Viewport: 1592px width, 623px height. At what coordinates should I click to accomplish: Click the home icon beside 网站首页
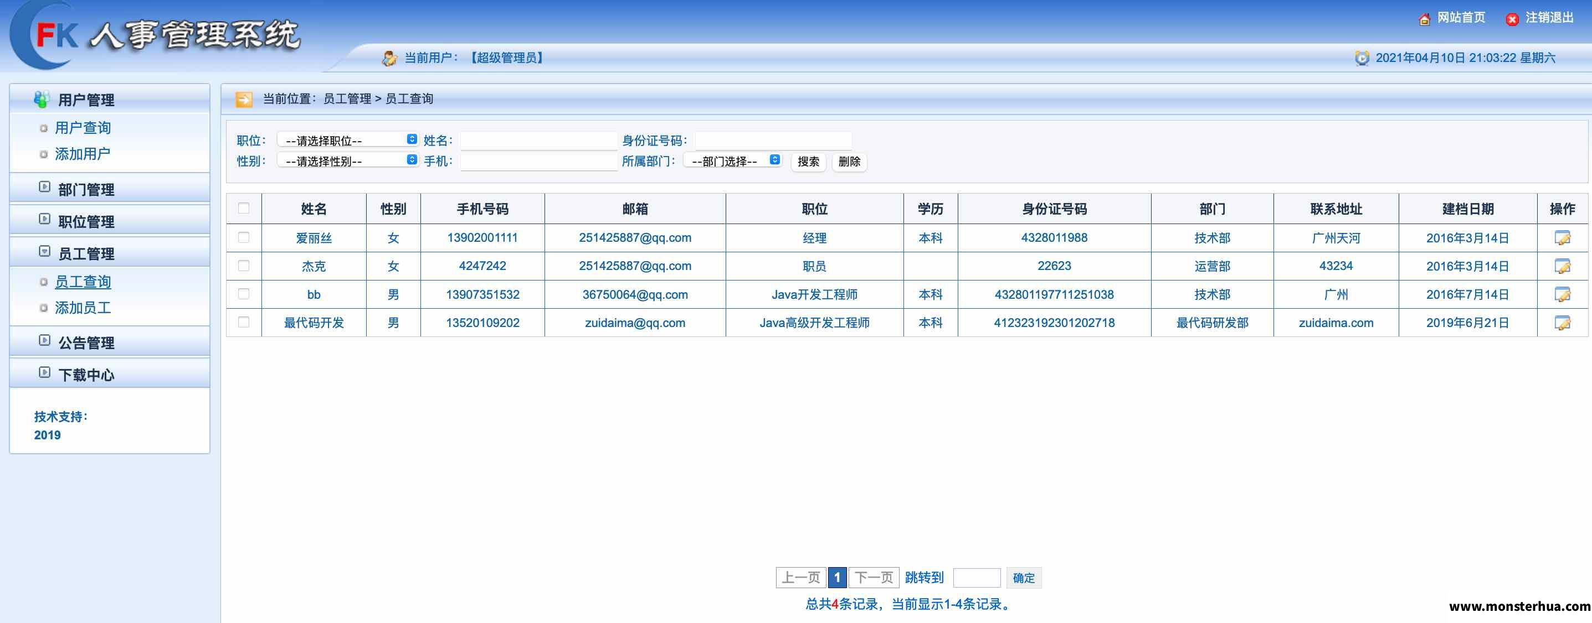pos(1424,19)
